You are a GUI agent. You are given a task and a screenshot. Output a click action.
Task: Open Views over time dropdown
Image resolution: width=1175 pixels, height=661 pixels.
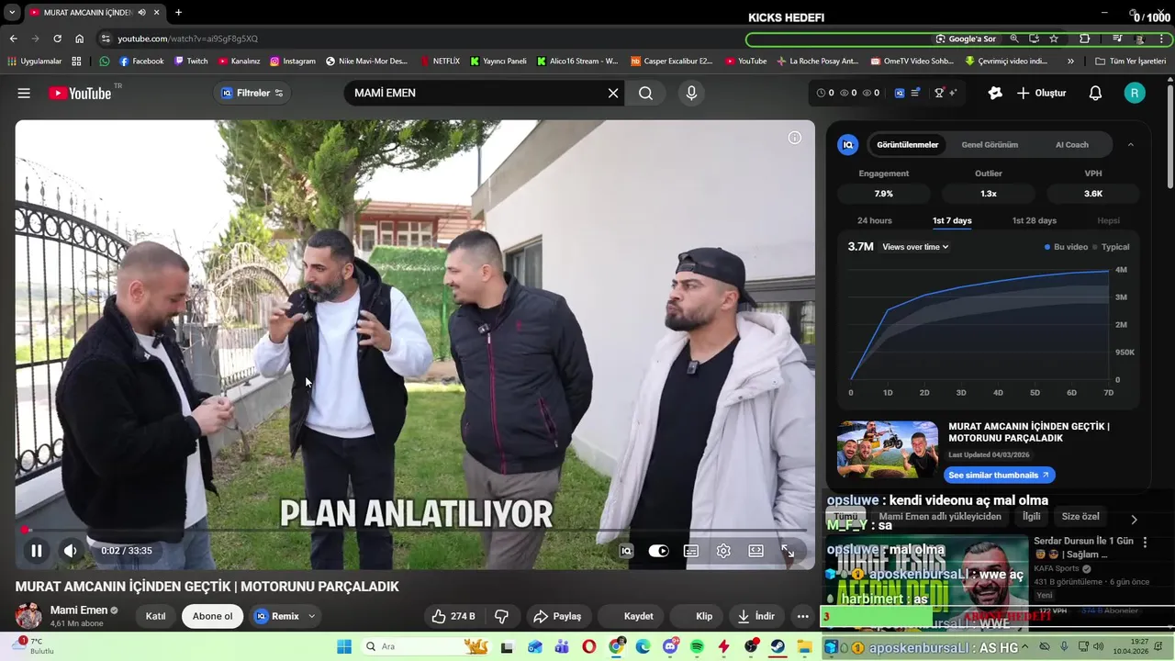(x=915, y=247)
